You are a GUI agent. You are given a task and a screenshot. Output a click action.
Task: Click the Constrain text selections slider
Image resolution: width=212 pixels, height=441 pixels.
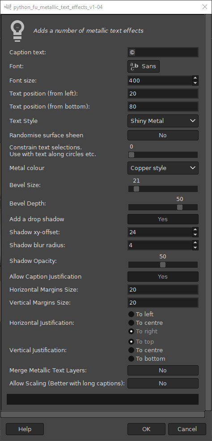[x=163, y=155]
